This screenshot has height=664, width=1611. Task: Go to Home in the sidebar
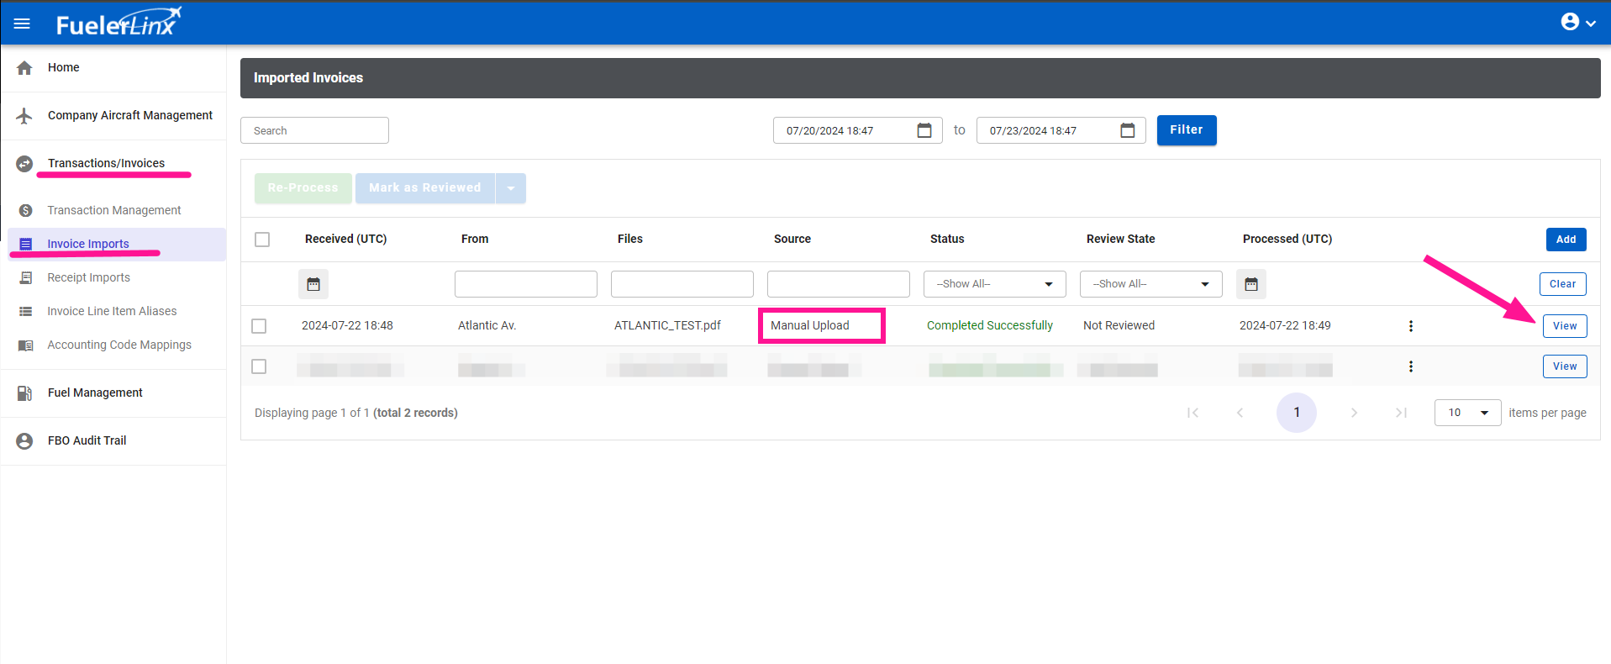click(x=63, y=67)
